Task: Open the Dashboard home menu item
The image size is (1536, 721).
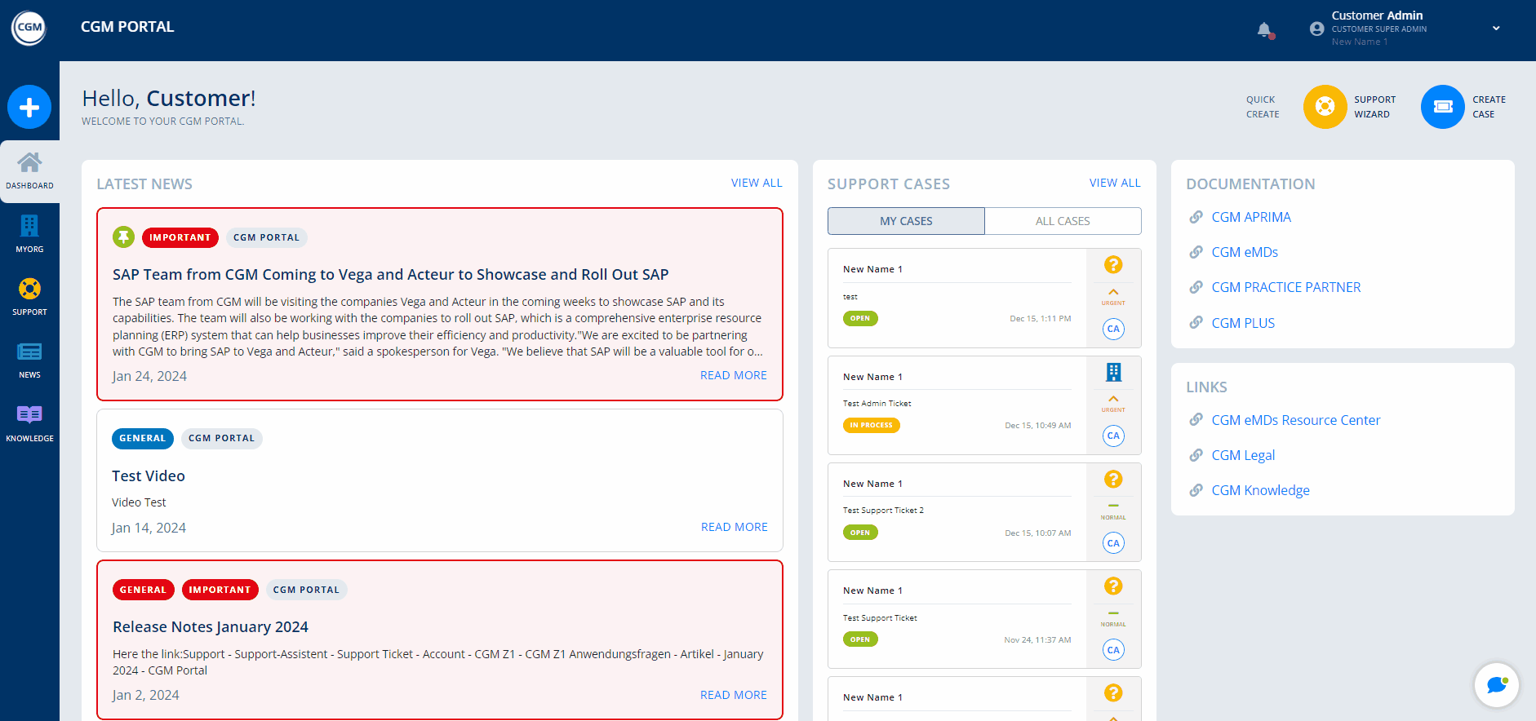Action: 29,170
